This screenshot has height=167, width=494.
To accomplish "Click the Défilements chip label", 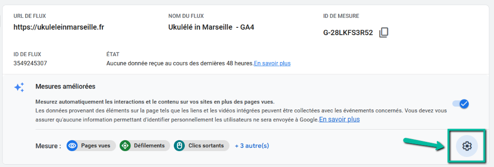I will tap(149, 146).
